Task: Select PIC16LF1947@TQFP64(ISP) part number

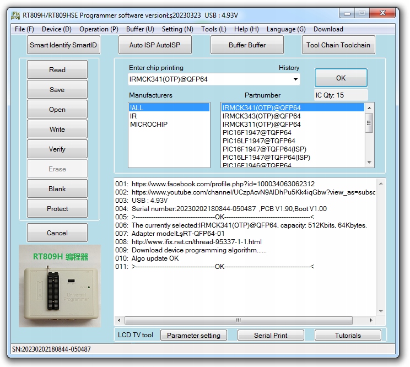Action: pos(293,158)
